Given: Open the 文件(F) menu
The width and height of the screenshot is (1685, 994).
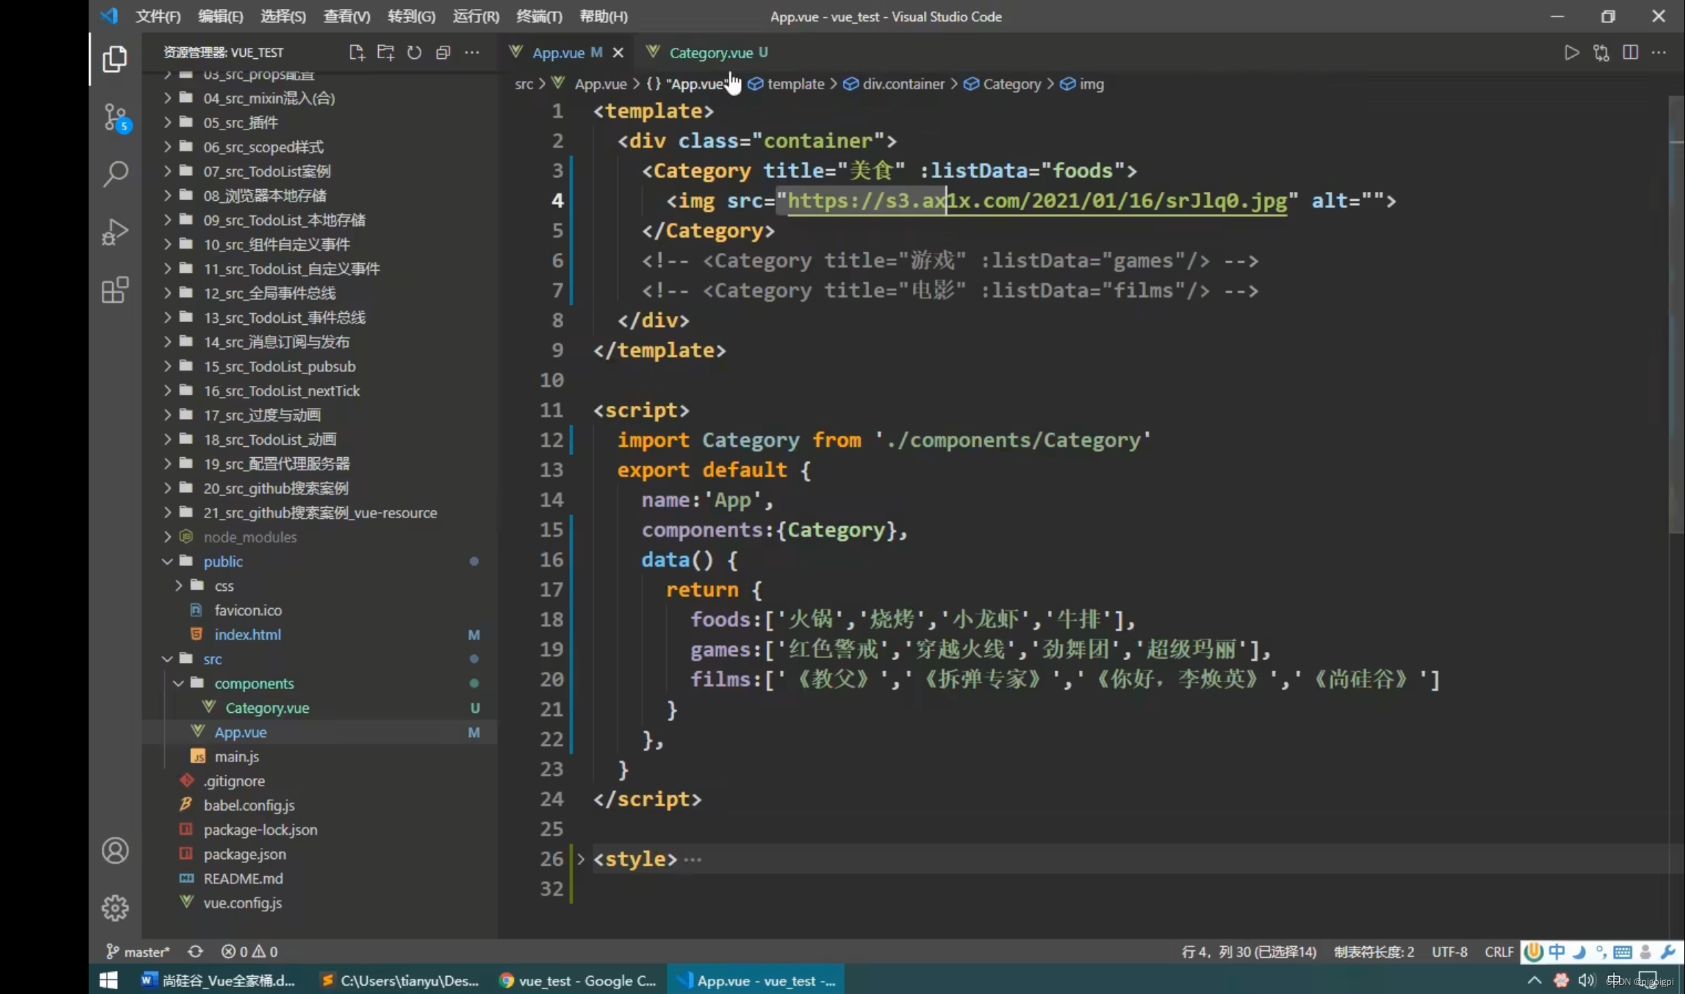Looking at the screenshot, I should 158,16.
